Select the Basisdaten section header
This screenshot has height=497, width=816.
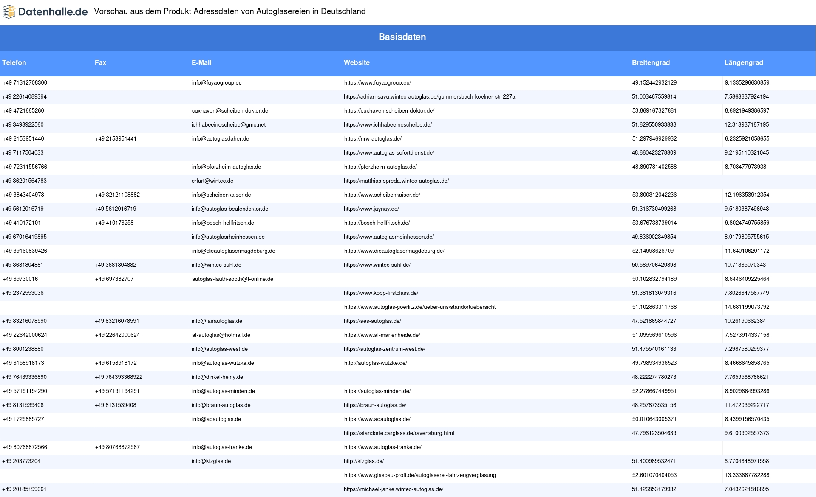coord(402,37)
